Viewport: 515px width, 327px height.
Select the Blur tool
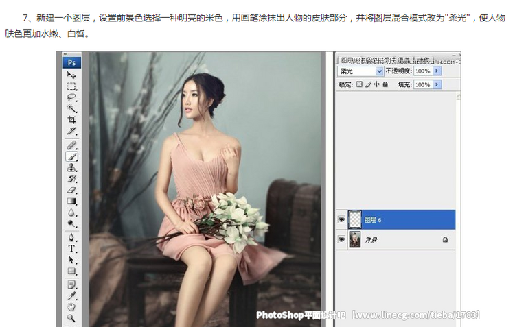click(71, 213)
